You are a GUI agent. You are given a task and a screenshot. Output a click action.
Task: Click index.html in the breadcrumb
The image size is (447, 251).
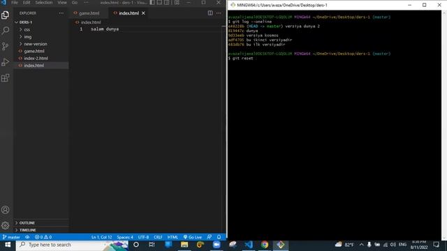[91, 22]
